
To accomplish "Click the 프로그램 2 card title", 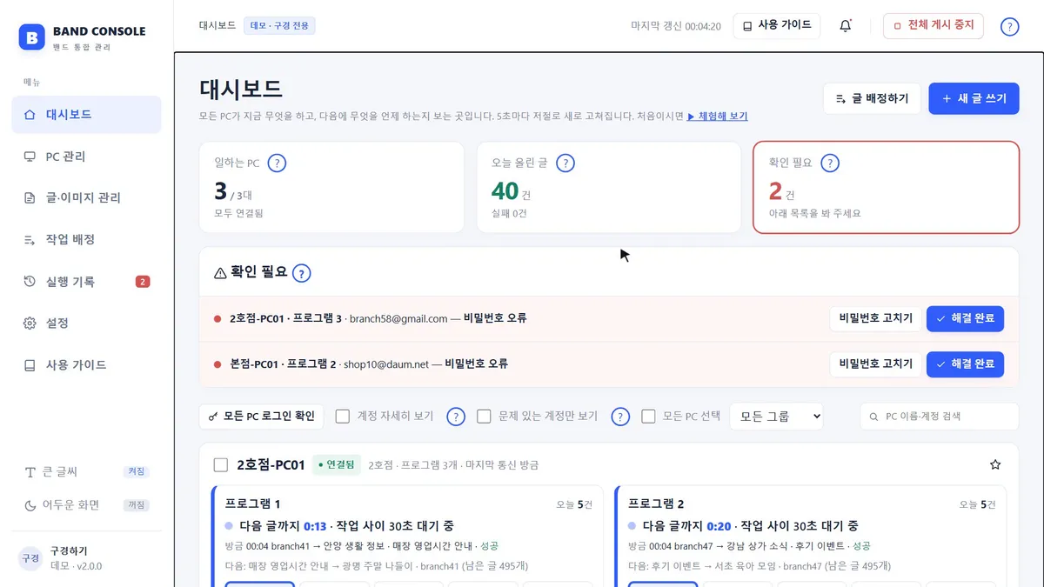I will tap(656, 504).
